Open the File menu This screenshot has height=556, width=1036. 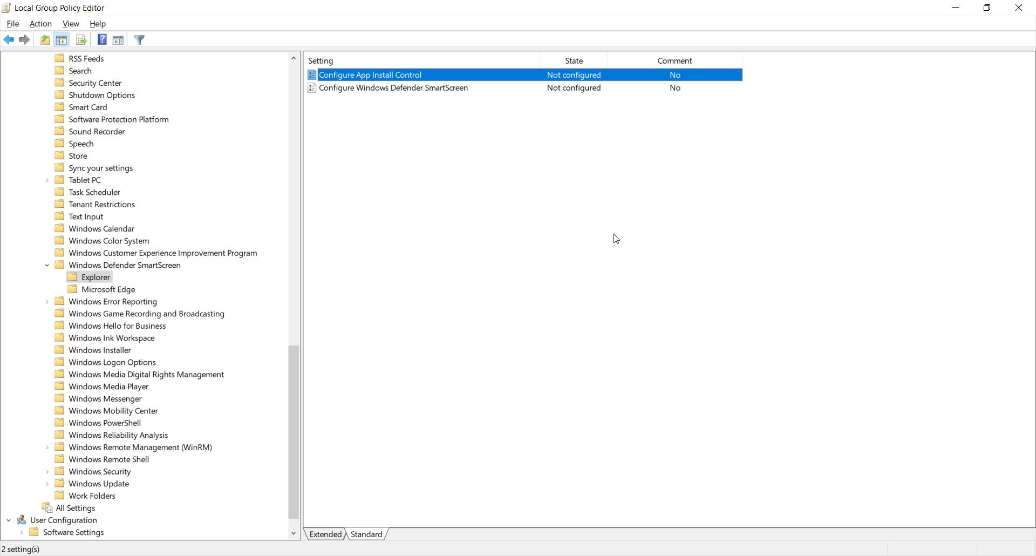[12, 24]
